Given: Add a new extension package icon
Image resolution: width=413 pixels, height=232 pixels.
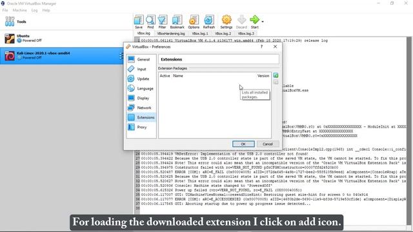Looking at the screenshot, I should tap(276, 75).
